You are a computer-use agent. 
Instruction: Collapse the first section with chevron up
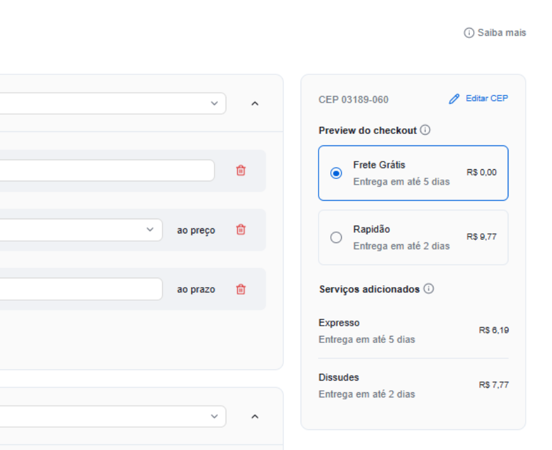click(255, 103)
